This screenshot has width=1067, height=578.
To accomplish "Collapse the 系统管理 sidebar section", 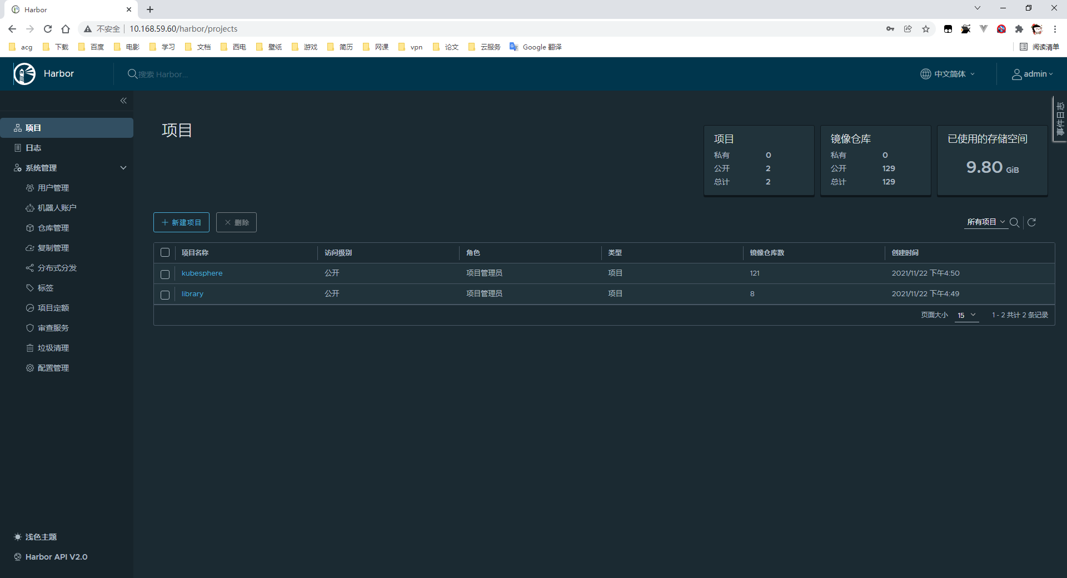I will [123, 168].
